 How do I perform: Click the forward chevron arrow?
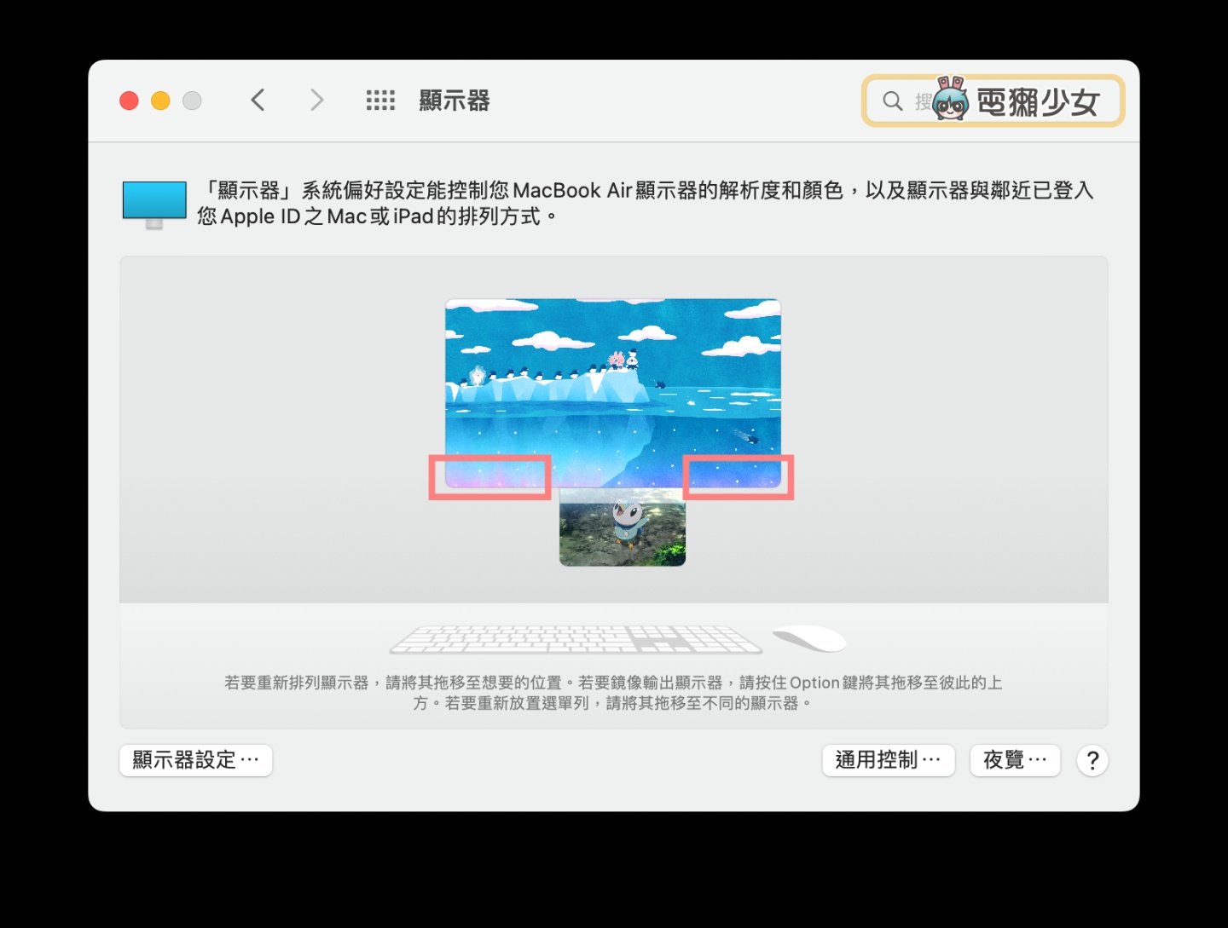click(316, 101)
